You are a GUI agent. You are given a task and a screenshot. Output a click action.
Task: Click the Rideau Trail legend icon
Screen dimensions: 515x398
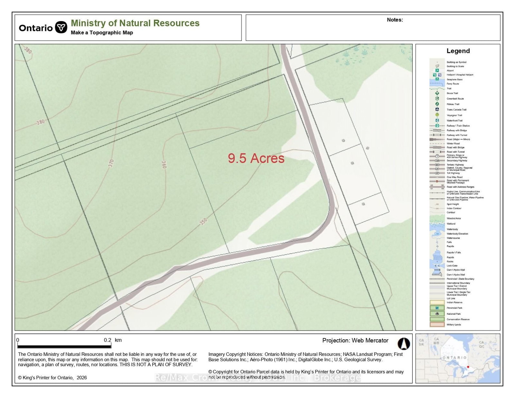coord(437,104)
